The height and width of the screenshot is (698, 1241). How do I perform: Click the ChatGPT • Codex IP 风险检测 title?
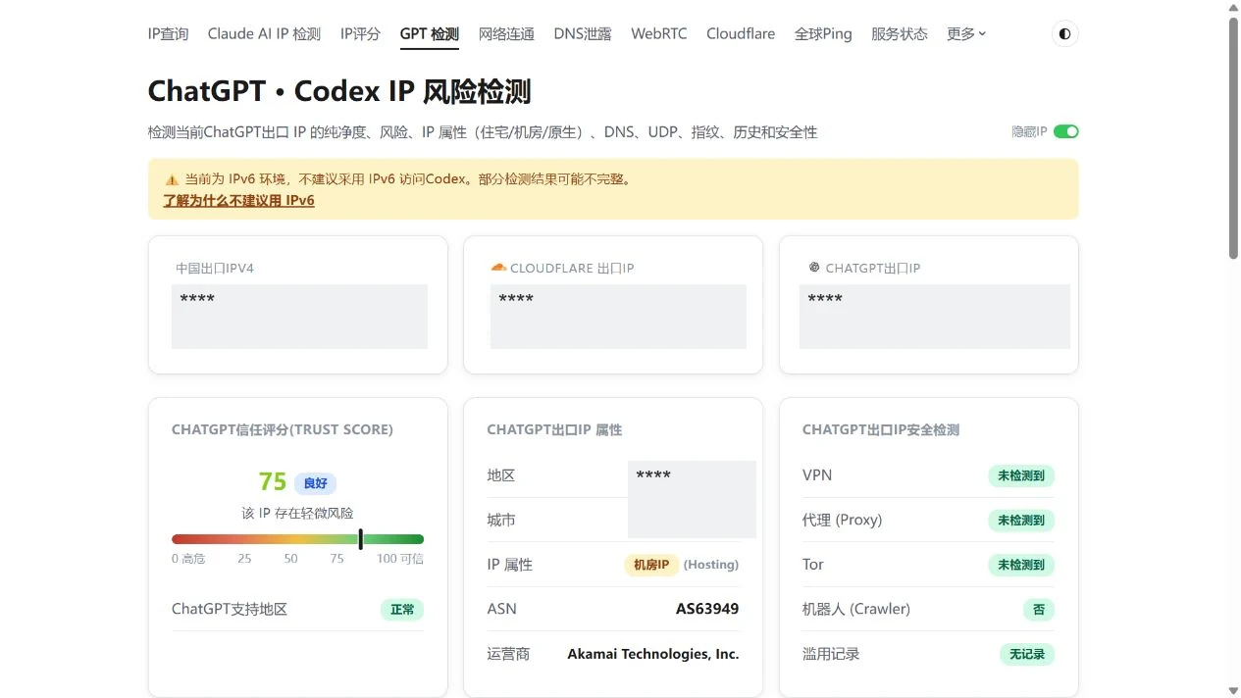tap(339, 91)
